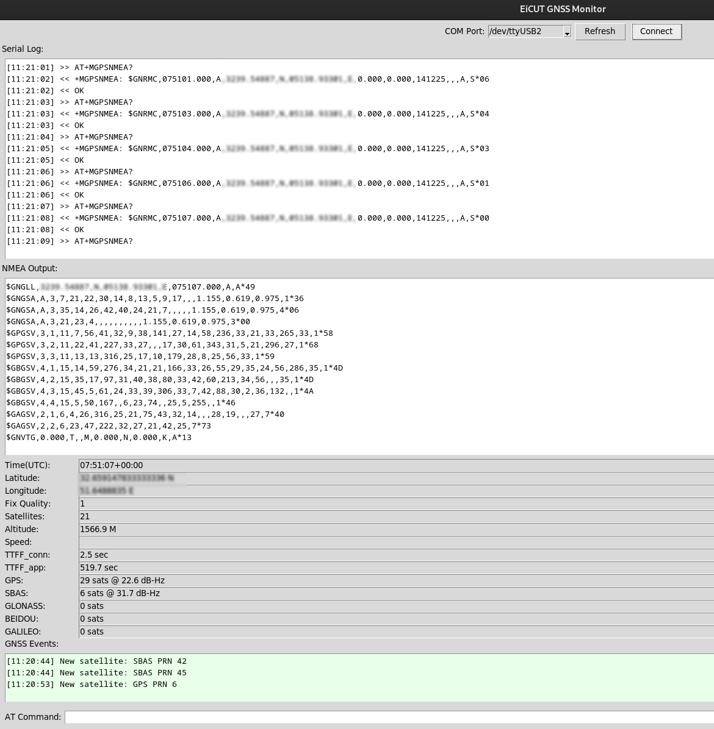Click the Longitude value field
Image resolution: width=714 pixels, height=729 pixels.
point(244,491)
